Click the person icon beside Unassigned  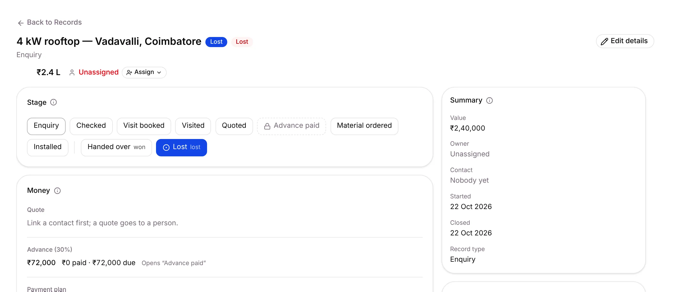pyautogui.click(x=72, y=72)
